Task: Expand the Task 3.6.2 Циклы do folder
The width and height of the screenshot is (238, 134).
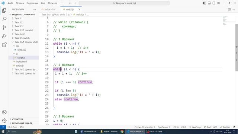Action: 23,70
